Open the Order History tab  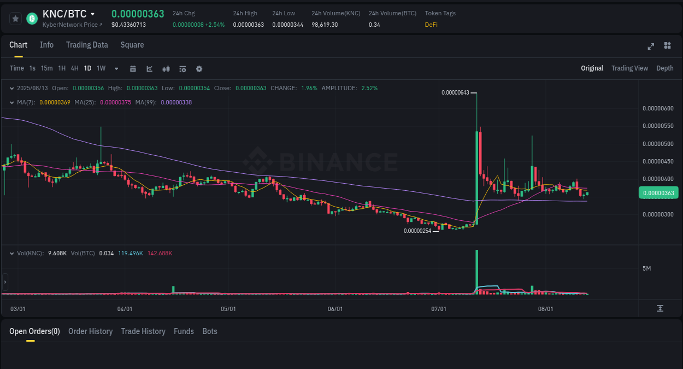click(x=90, y=331)
